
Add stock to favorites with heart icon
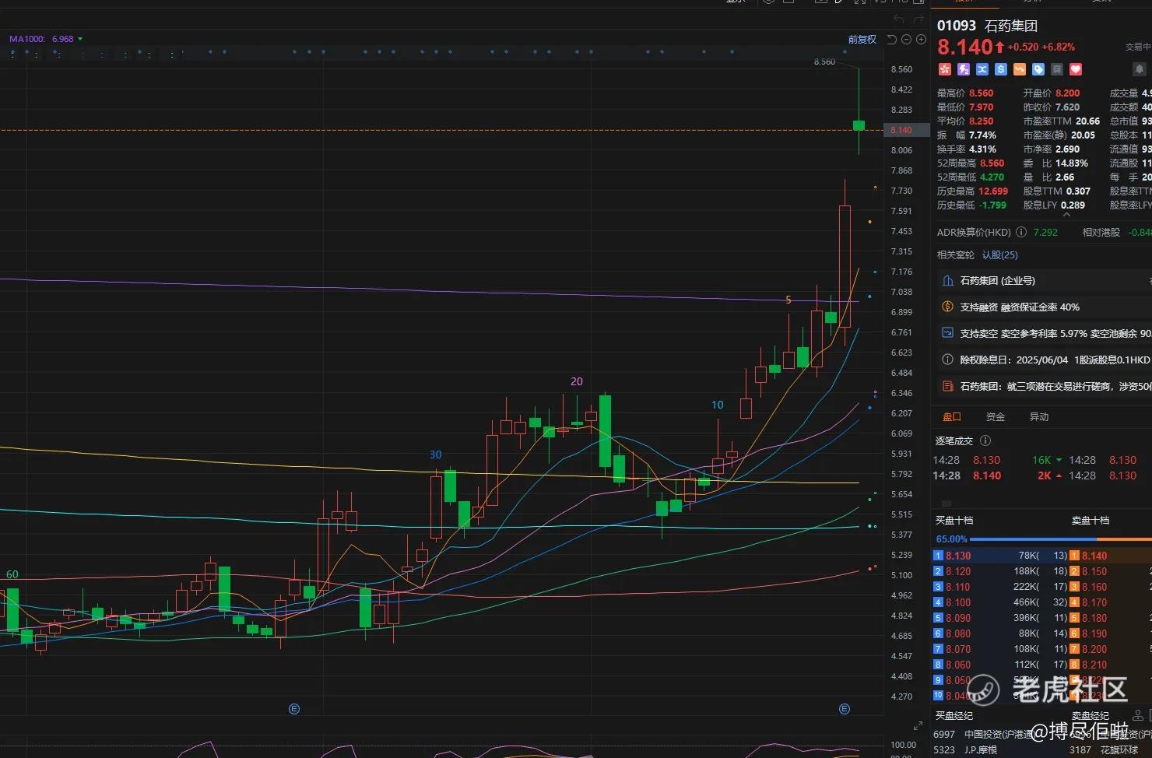coord(1076,69)
